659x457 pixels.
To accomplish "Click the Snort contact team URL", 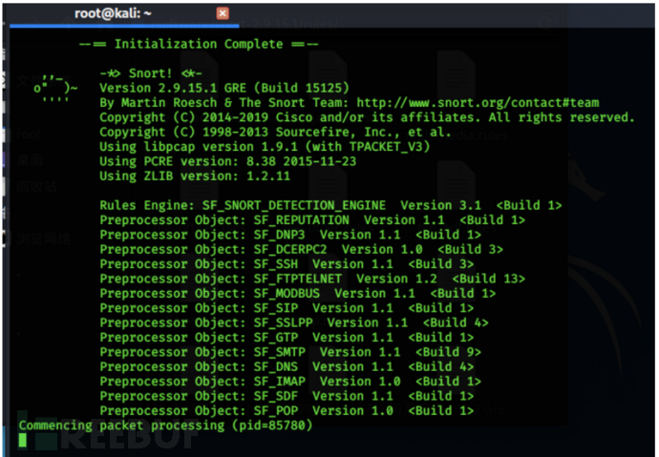I will pyautogui.click(x=478, y=103).
